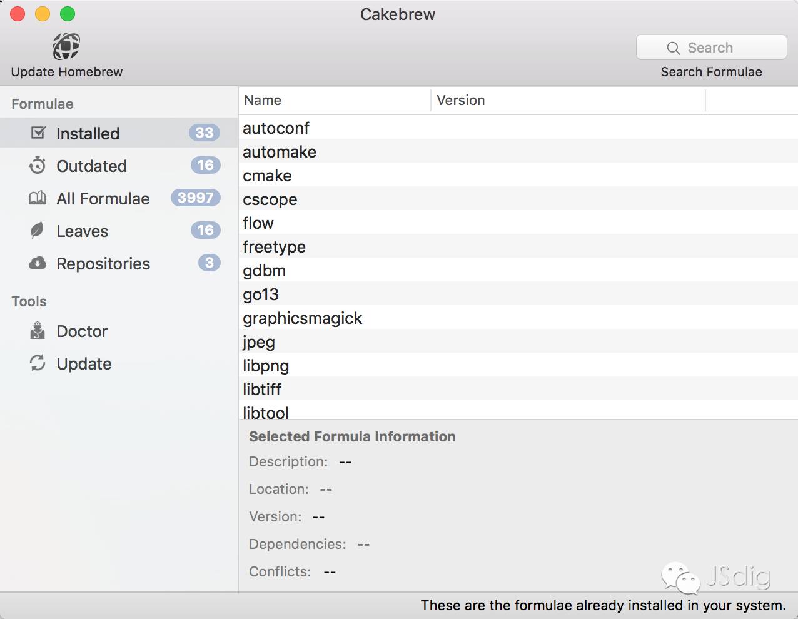798x619 pixels.
Task: Click the Installed count badge 33
Action: click(205, 133)
